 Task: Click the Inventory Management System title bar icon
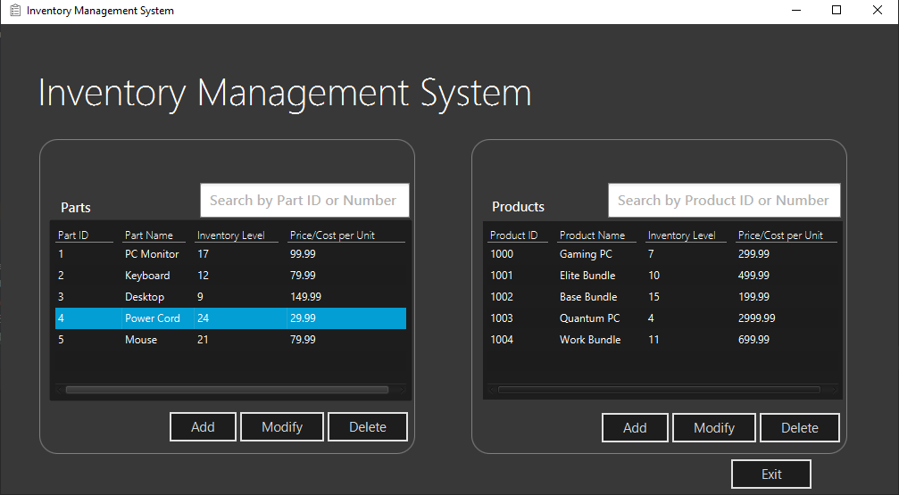coord(15,11)
